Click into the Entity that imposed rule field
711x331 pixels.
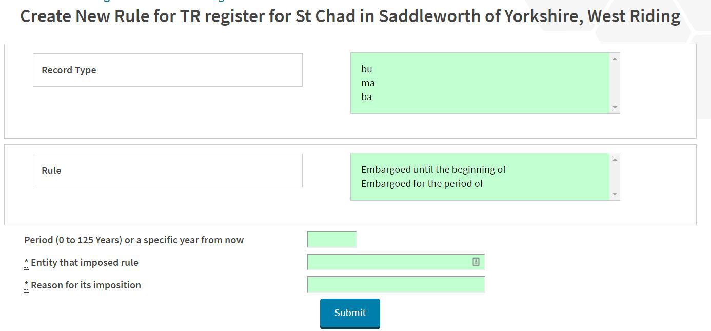(388, 262)
